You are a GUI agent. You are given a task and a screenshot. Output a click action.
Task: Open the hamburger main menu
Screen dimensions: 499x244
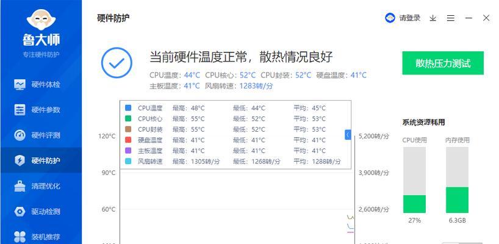click(x=451, y=18)
